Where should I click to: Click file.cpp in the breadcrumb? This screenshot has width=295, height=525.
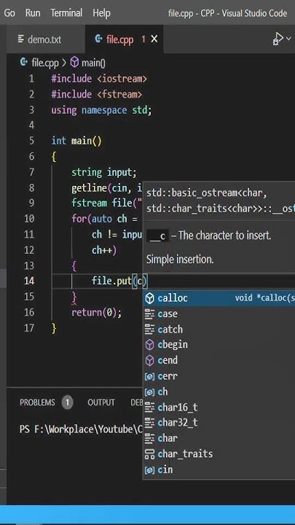pyautogui.click(x=44, y=63)
